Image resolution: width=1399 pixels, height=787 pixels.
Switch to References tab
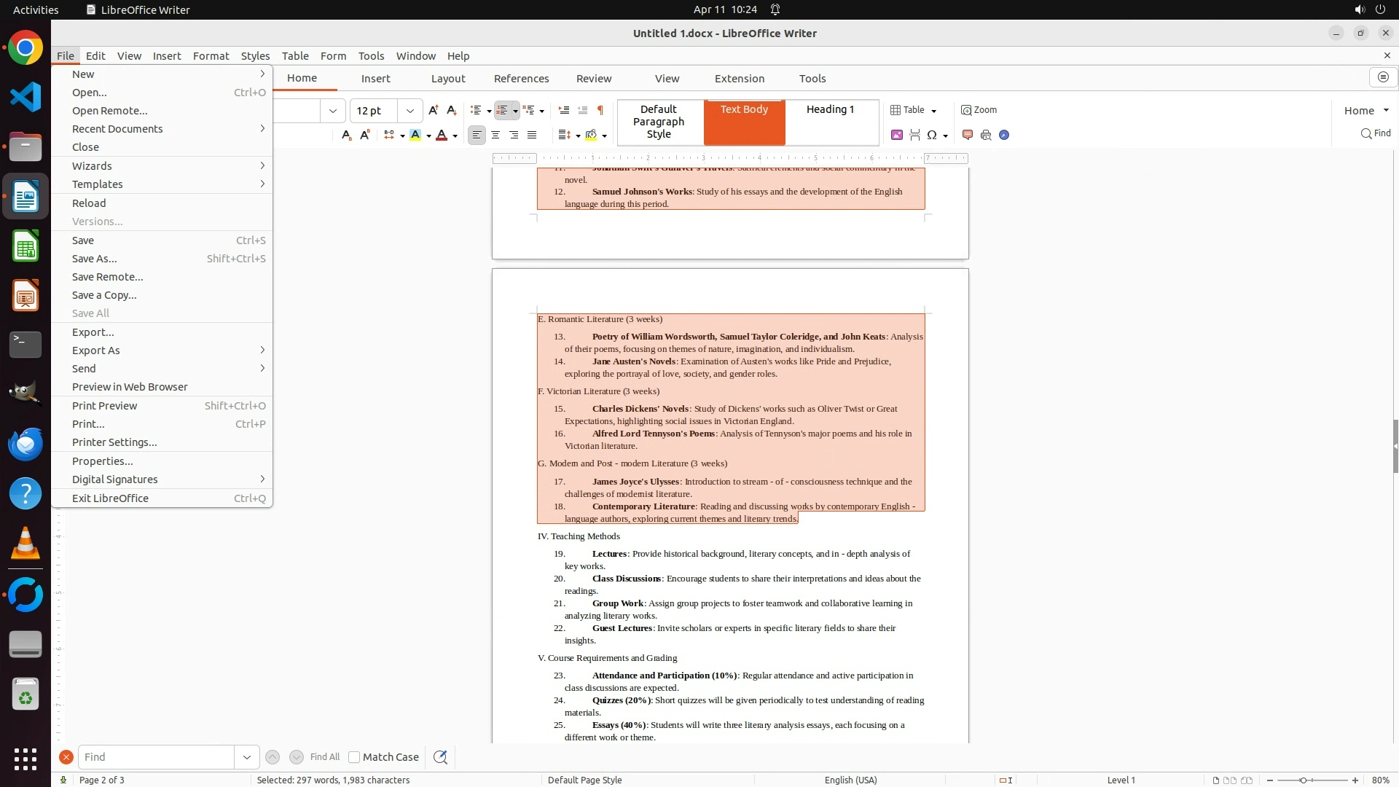click(x=521, y=79)
